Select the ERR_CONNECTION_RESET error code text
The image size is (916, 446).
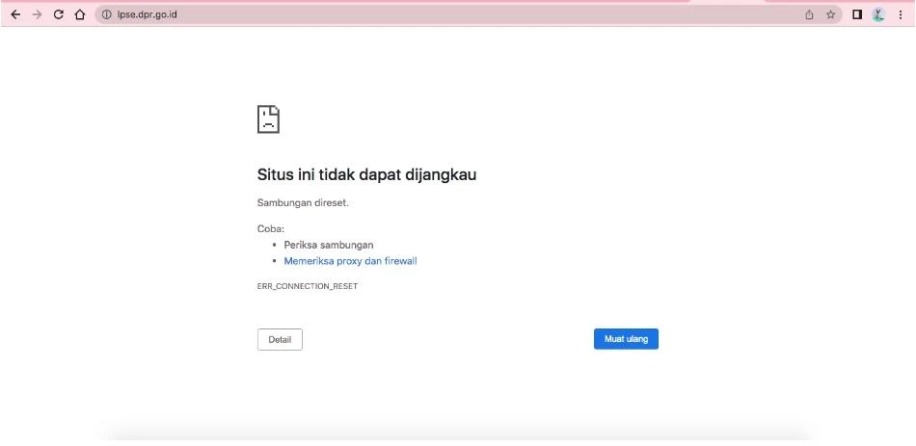coord(308,287)
